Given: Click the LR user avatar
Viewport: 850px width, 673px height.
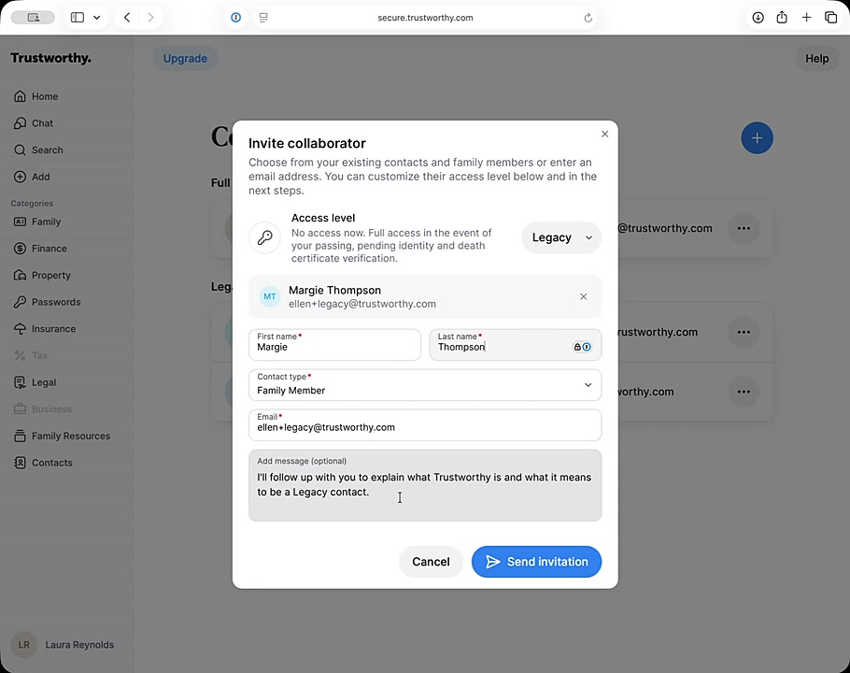Looking at the screenshot, I should coord(24,645).
